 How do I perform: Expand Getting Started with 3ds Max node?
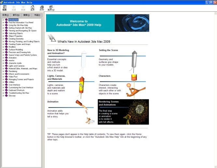tap(3, 28)
